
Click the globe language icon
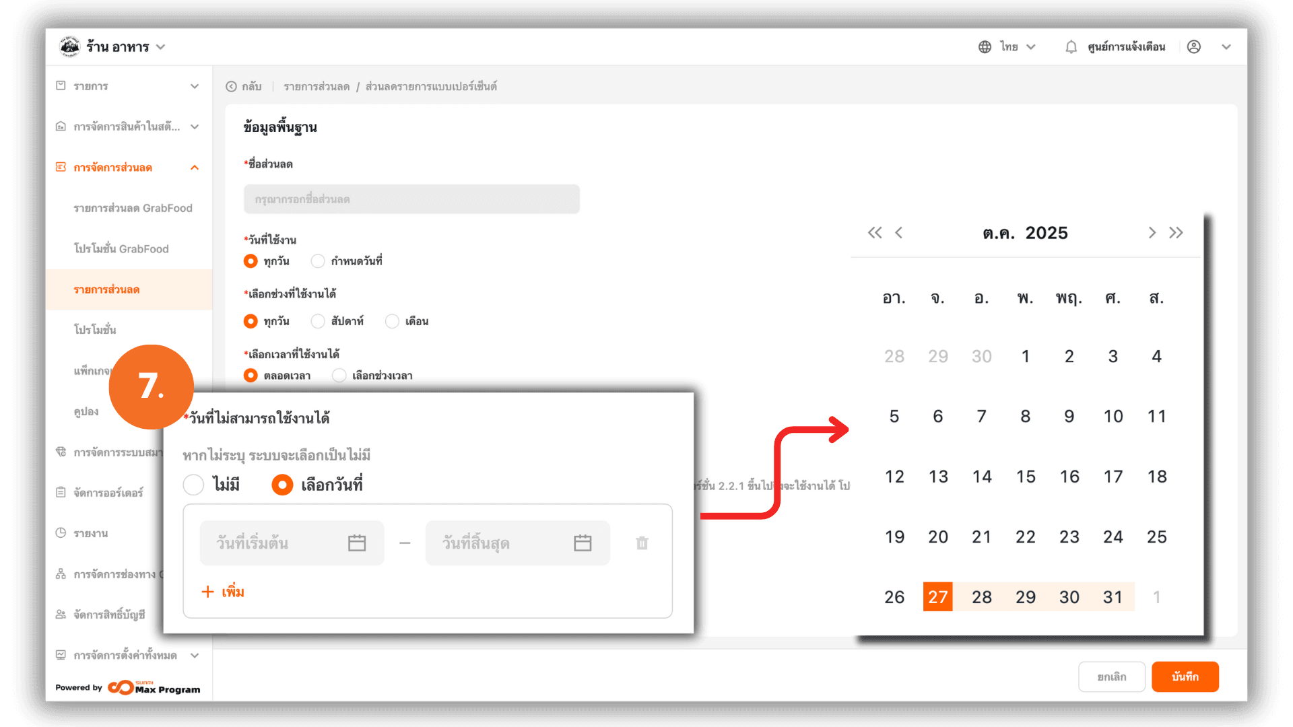click(985, 47)
